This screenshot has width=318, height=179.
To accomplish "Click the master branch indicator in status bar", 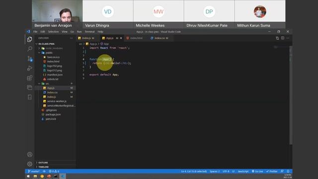I will [x=34, y=171].
